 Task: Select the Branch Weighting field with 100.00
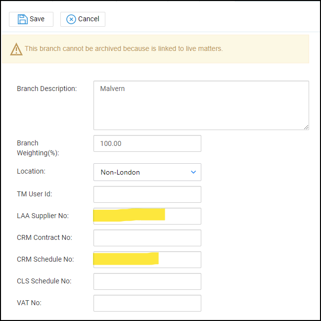[x=147, y=143]
